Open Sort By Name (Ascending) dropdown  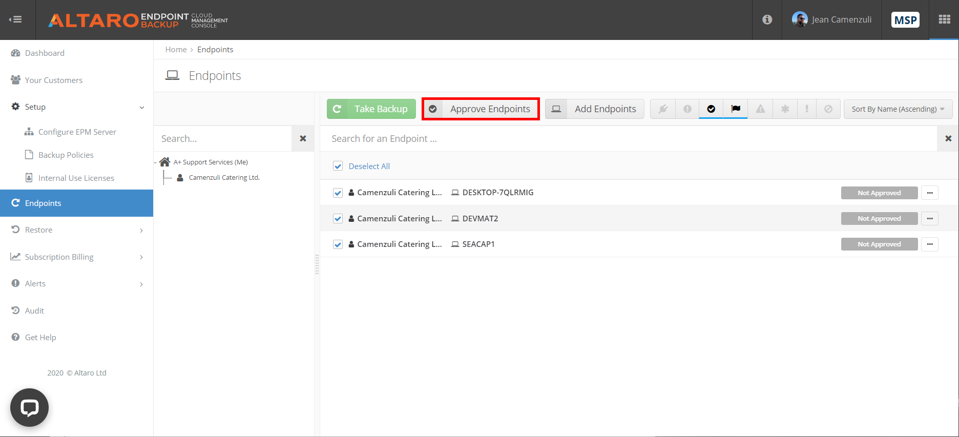pos(898,109)
